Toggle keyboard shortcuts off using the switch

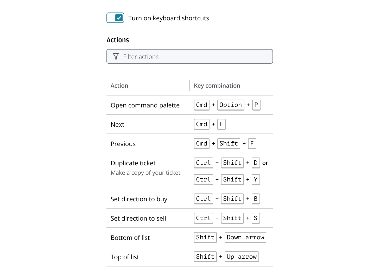coord(115,18)
